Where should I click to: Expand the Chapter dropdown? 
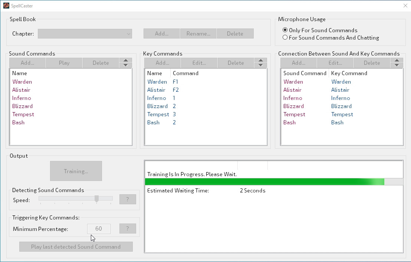pyautogui.click(x=128, y=34)
